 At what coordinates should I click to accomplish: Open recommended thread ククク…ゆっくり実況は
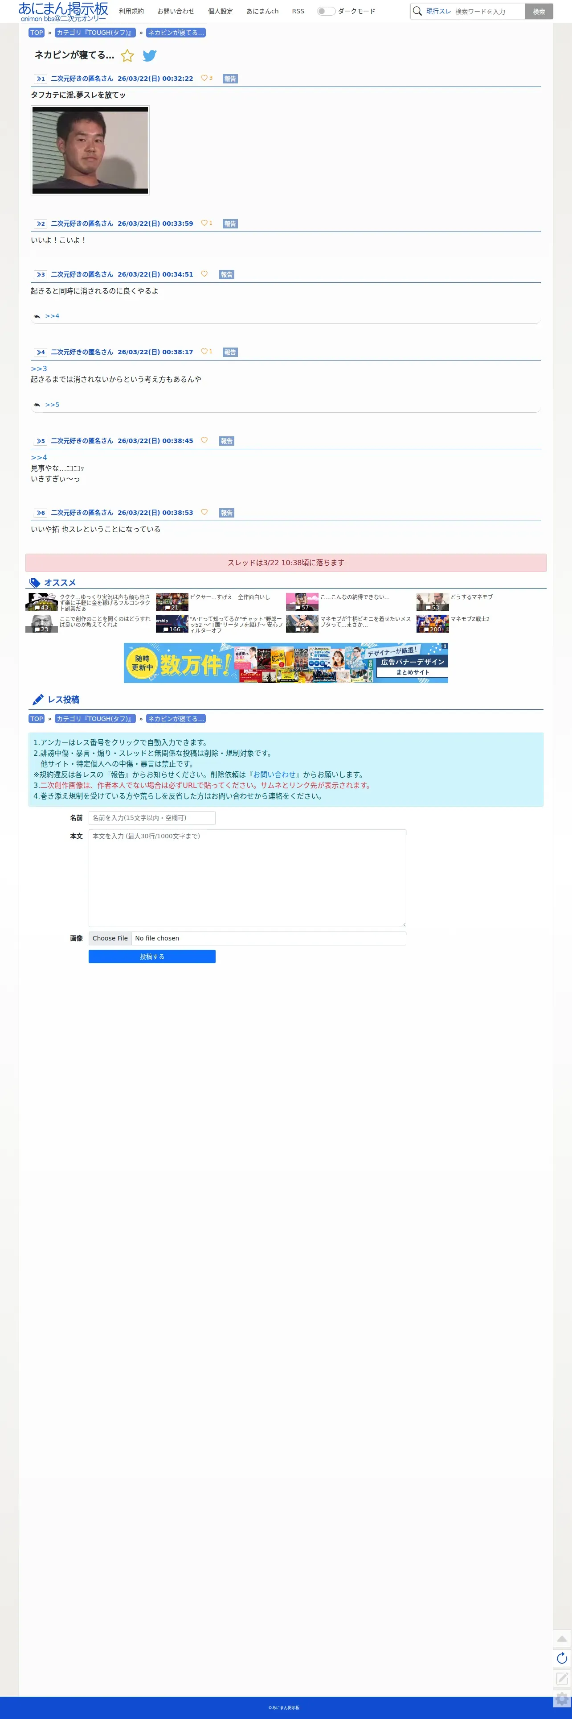105,603
